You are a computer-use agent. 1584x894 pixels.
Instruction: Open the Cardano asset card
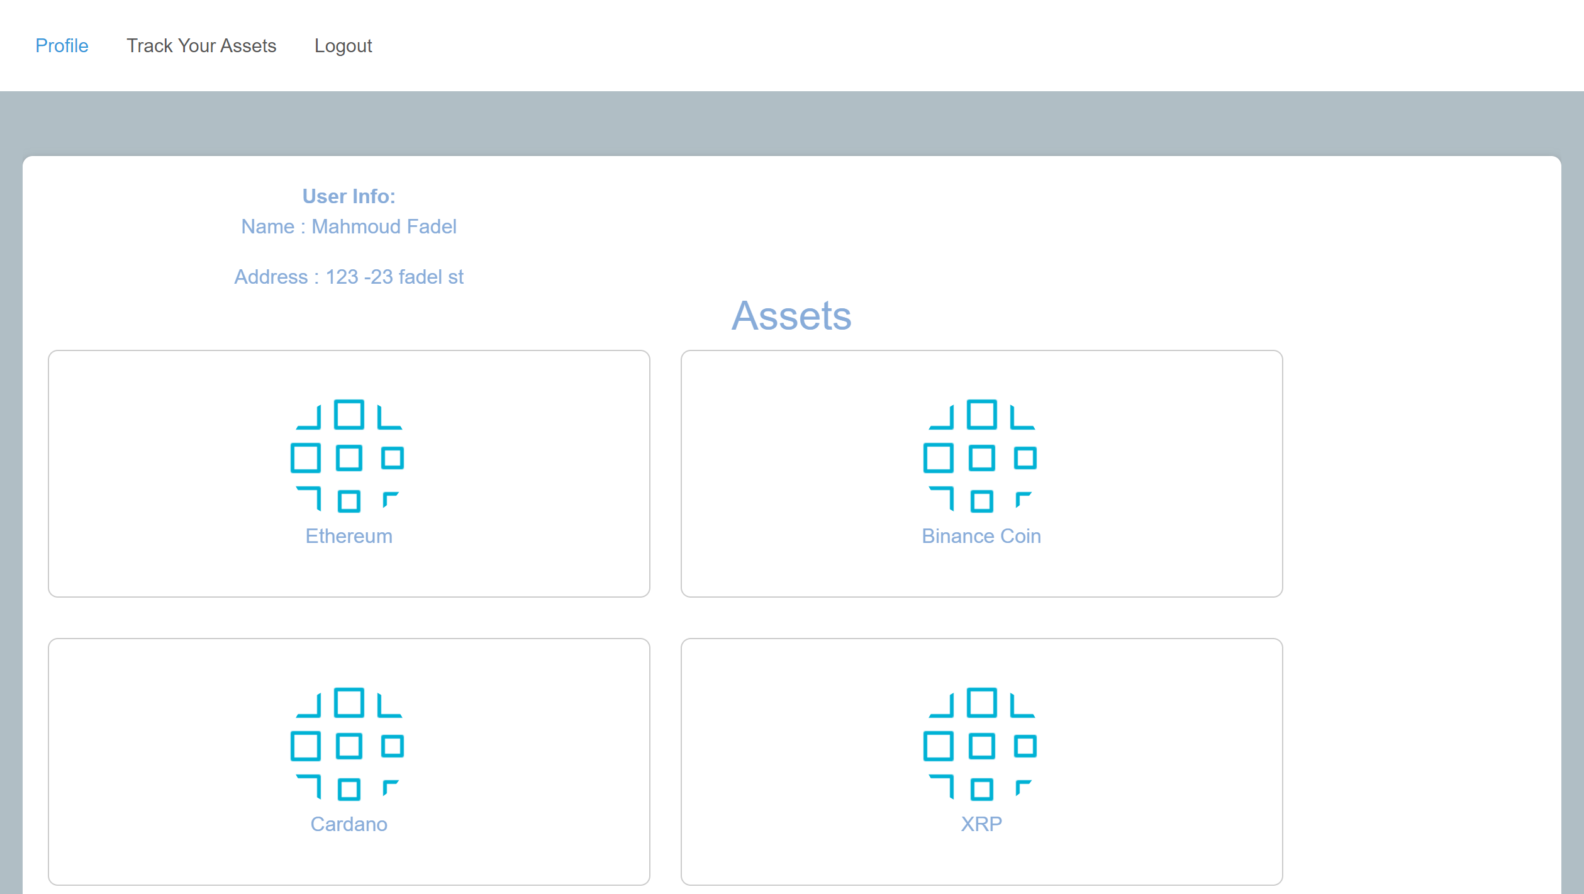coord(348,761)
